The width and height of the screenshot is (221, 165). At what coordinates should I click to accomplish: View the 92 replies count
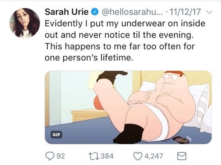pyautogui.click(x=61, y=156)
